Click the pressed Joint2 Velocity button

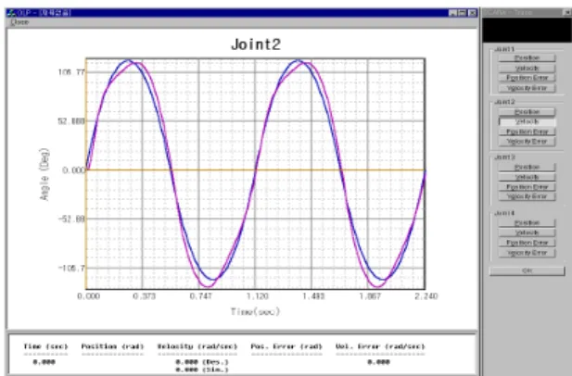point(527,121)
